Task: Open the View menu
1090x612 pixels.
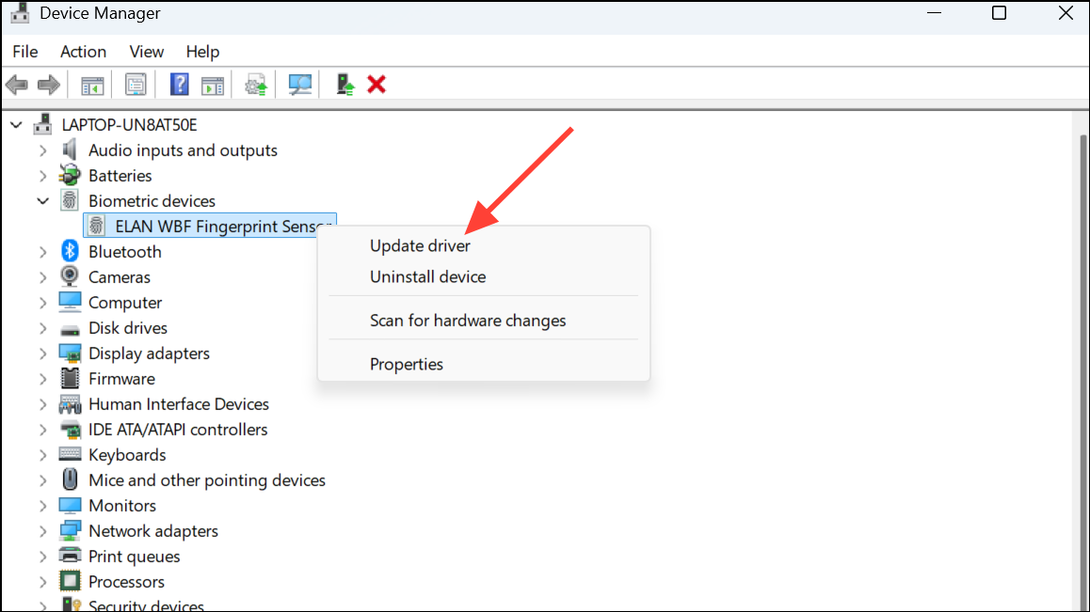Action: coord(147,52)
